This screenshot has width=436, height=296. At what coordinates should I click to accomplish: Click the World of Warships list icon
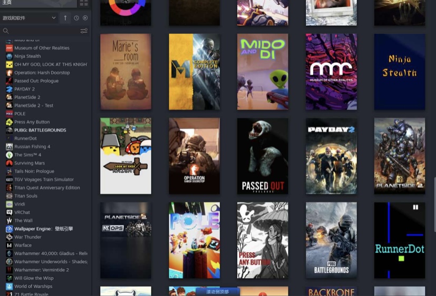point(9,287)
